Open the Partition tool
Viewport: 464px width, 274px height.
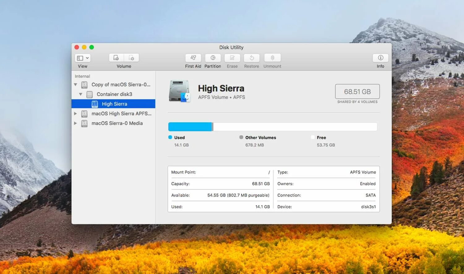213,58
